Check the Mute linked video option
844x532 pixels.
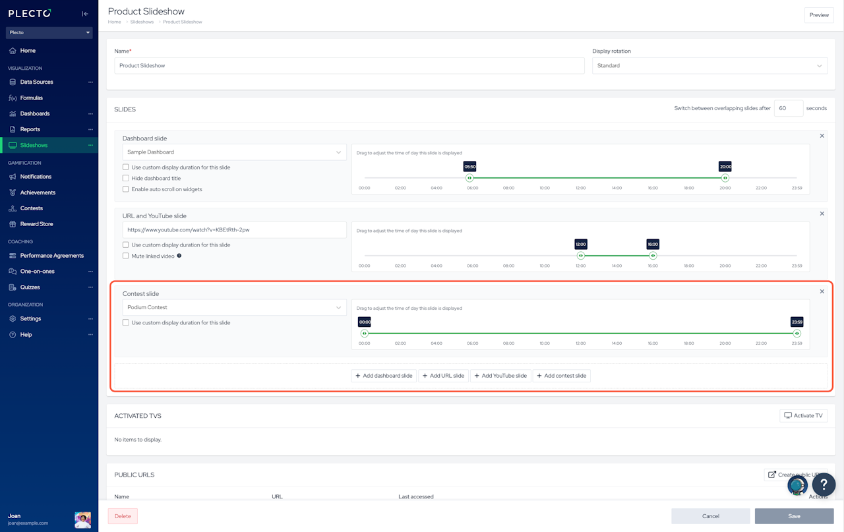[126, 256]
